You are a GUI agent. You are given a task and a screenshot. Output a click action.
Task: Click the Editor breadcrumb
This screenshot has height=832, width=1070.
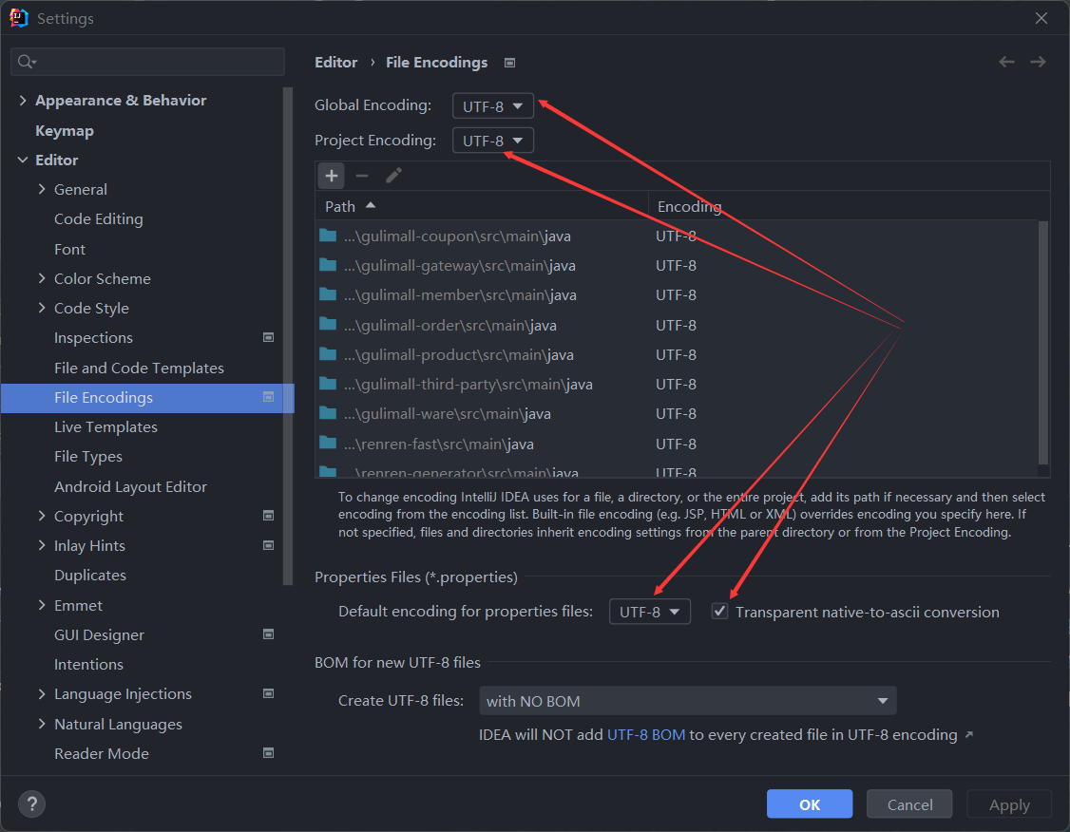point(335,62)
